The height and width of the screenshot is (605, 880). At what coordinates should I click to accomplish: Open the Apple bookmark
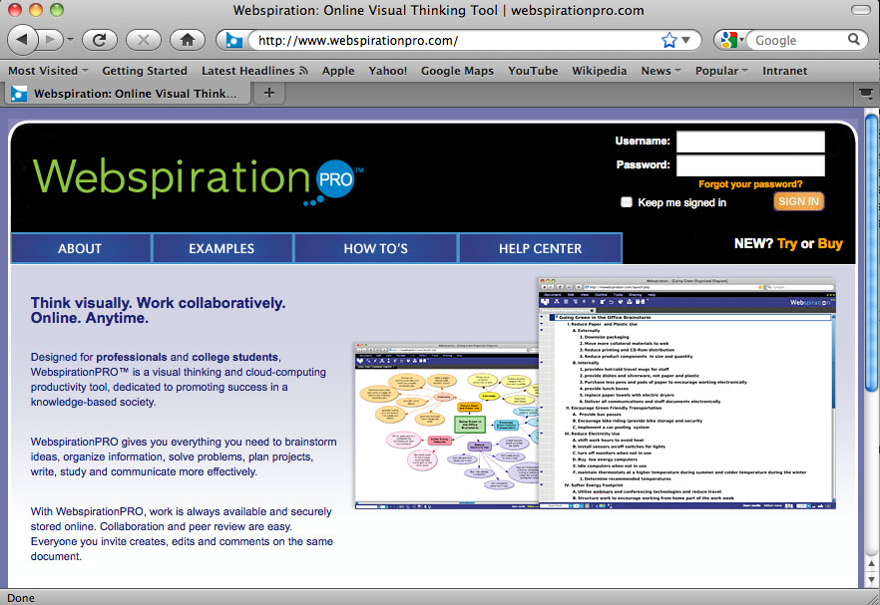point(338,71)
